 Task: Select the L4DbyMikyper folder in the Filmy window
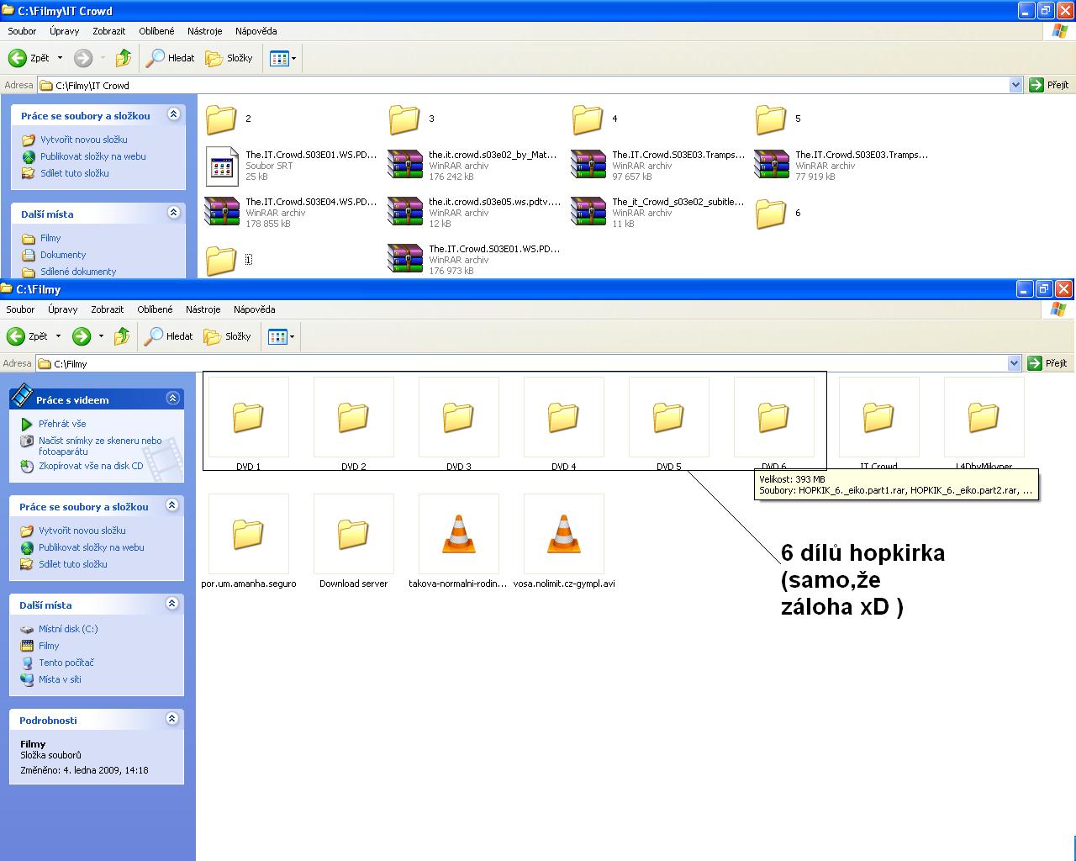(984, 418)
